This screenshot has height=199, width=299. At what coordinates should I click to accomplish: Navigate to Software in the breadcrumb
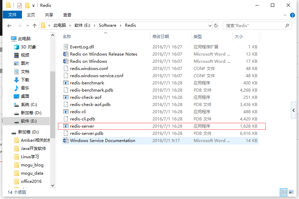click(107, 25)
